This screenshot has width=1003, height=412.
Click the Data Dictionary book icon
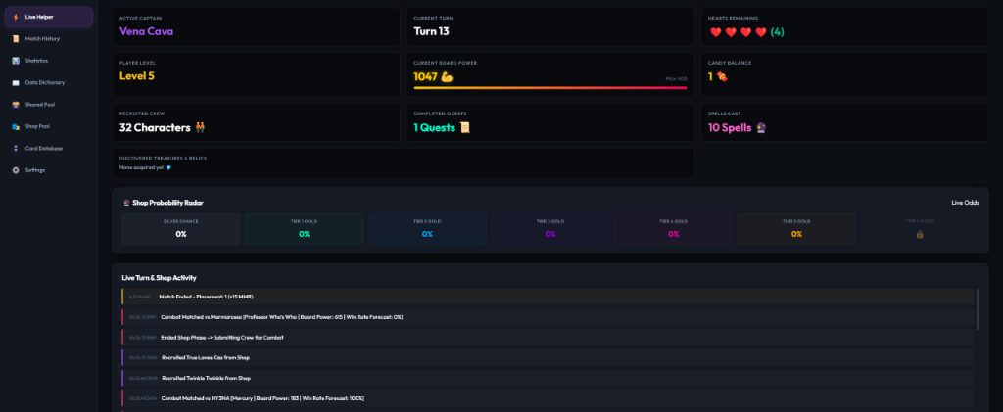click(x=16, y=82)
